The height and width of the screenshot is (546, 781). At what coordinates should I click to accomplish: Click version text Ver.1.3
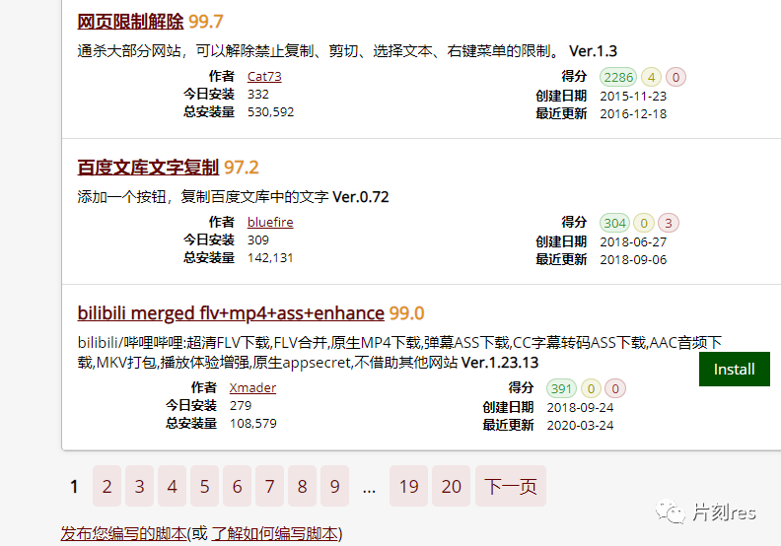(x=593, y=51)
